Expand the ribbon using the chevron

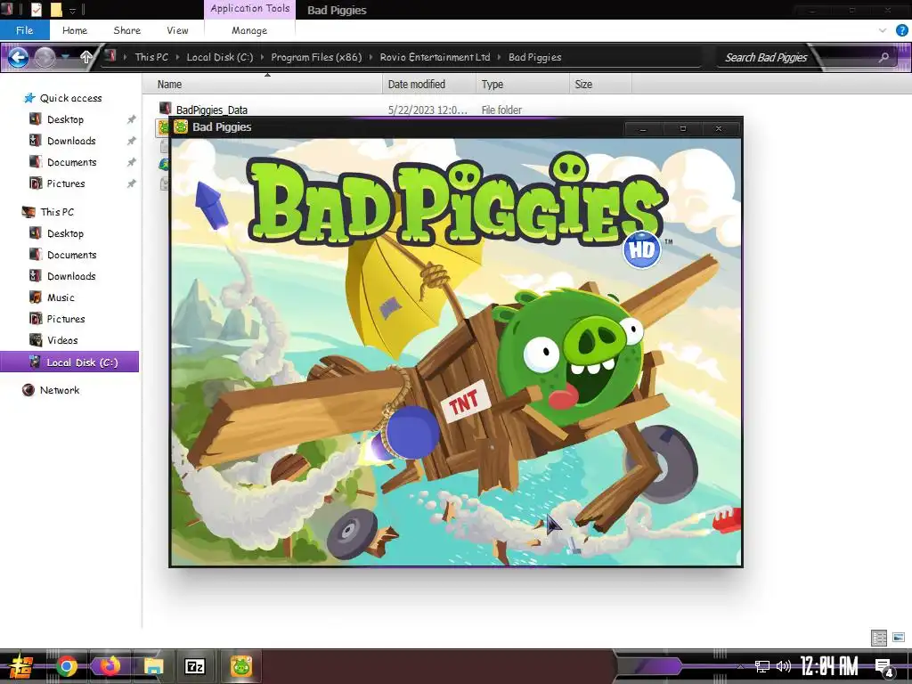coord(883,30)
